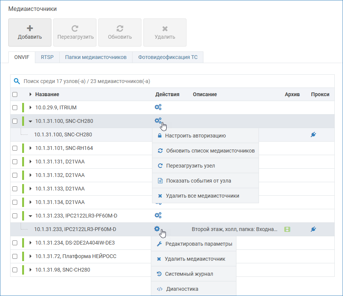Click the green archive film icon
The height and width of the screenshot is (296, 343).
[287, 229]
